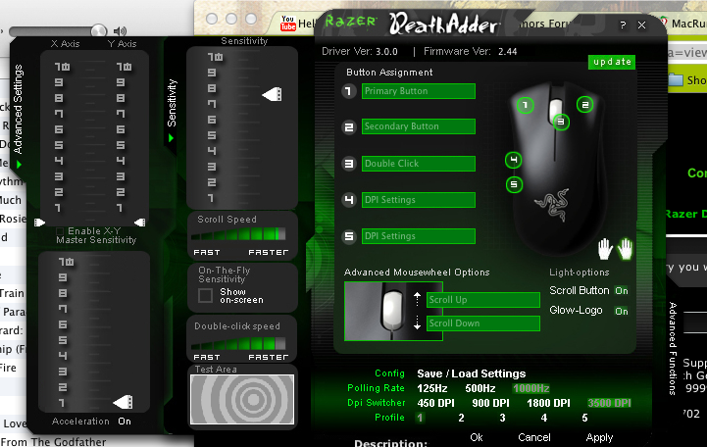Toggle Glow-Logo light On

click(x=622, y=311)
